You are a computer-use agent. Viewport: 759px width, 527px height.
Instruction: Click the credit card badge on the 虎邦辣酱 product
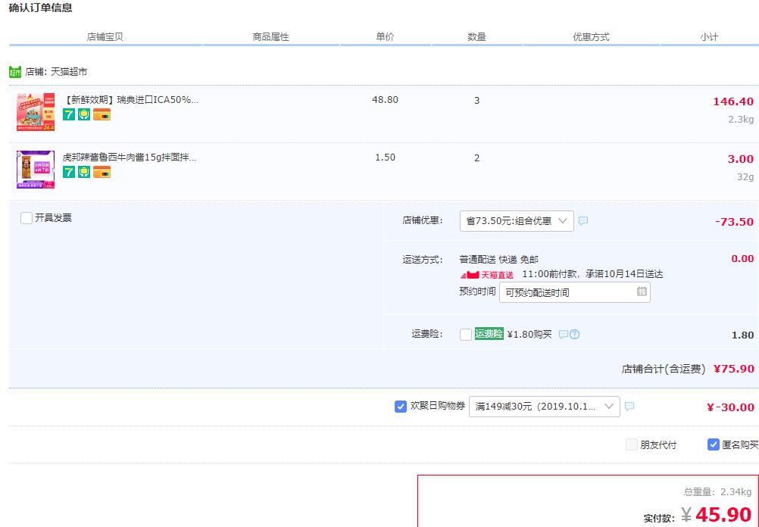(x=102, y=172)
